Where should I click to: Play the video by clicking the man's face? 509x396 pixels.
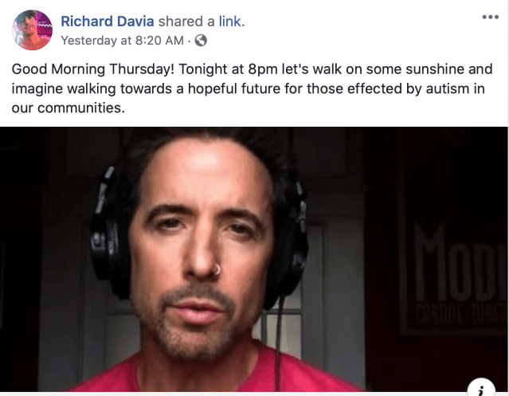click(x=202, y=247)
